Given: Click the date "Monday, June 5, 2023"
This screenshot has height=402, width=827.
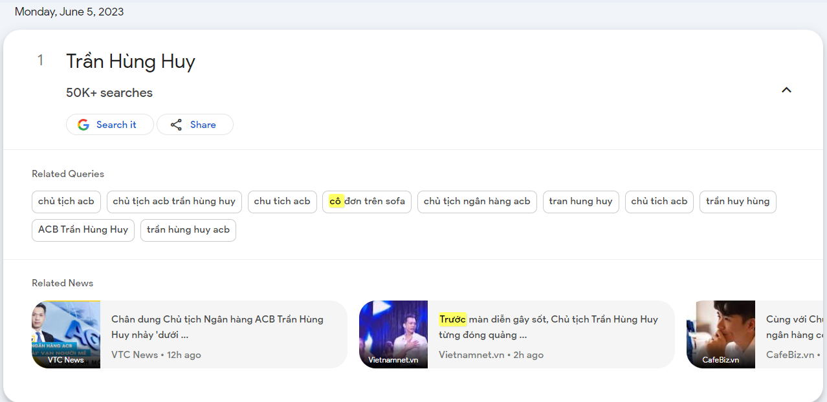Looking at the screenshot, I should click(69, 12).
